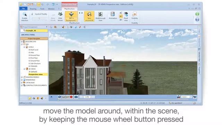Click the blue globe icon in view toolbar
222x125 pixels.
76,27
